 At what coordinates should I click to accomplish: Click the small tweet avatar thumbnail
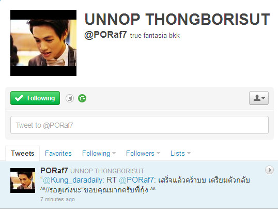[x=23, y=181]
